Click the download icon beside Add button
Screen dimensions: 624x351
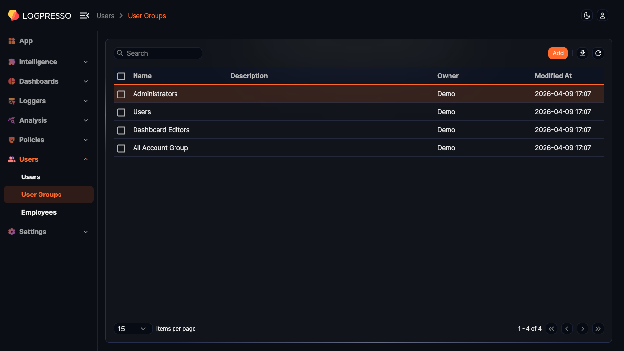pyautogui.click(x=582, y=53)
